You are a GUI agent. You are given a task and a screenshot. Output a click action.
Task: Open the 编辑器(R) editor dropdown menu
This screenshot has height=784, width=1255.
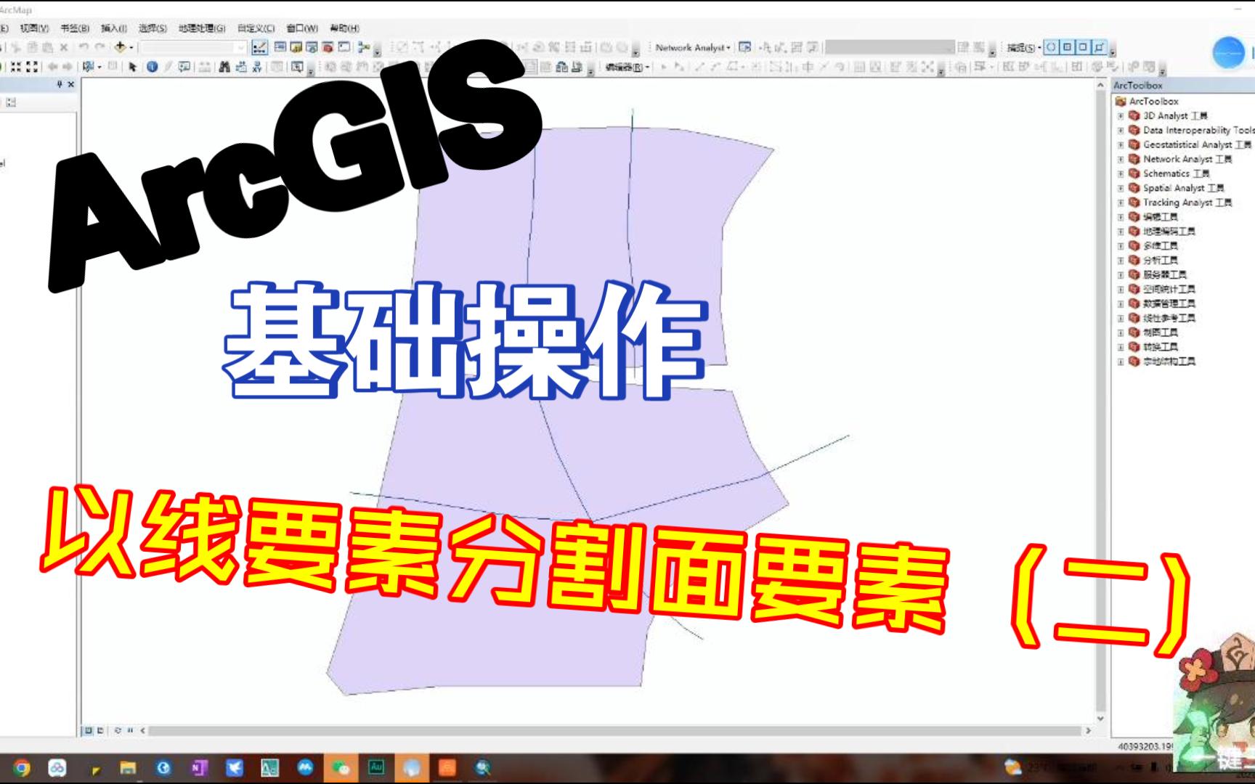(626, 67)
